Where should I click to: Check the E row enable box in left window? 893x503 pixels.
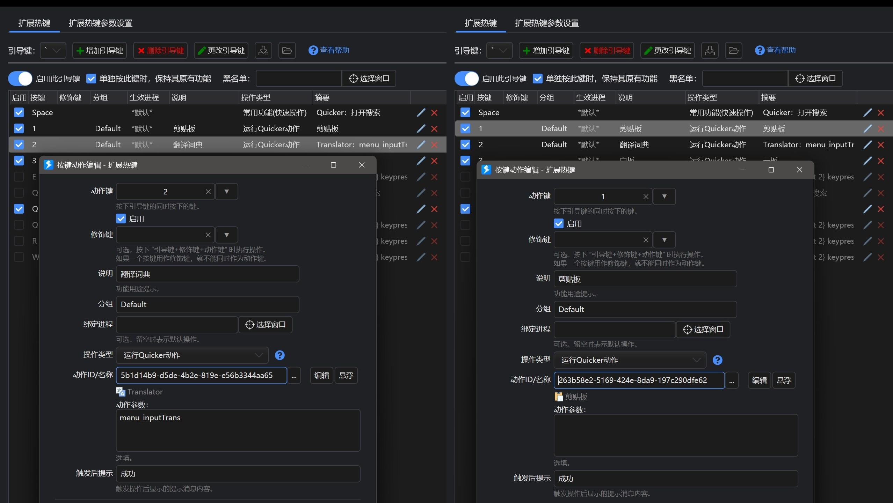pos(19,177)
